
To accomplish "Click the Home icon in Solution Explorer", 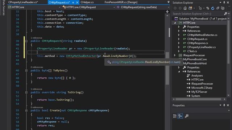I will [185, 8].
